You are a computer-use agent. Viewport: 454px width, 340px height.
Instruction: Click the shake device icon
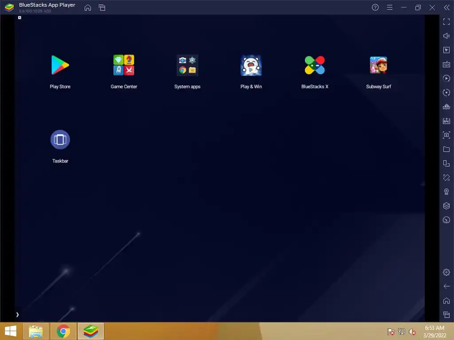coord(446,178)
